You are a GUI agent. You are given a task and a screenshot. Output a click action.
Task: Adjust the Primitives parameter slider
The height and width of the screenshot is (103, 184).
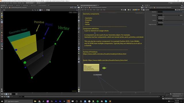coord(170,15)
